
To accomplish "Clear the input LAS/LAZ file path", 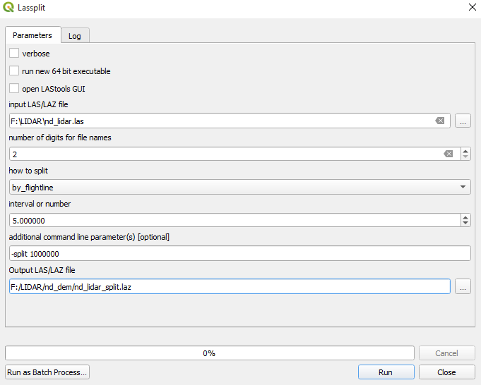I will pos(440,121).
